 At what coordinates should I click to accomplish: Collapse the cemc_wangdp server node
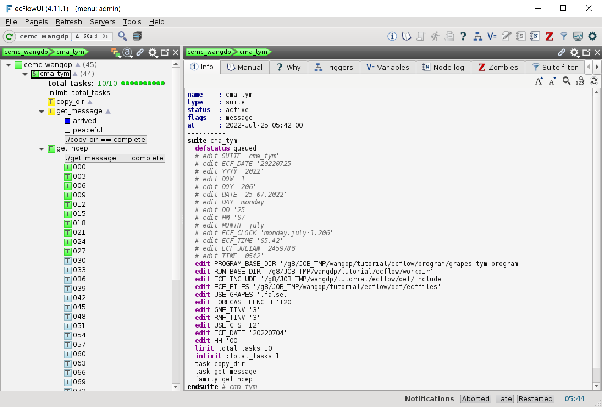tap(9, 65)
